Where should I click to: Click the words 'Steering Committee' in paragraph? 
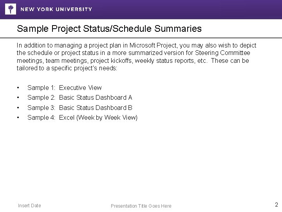click(222, 53)
